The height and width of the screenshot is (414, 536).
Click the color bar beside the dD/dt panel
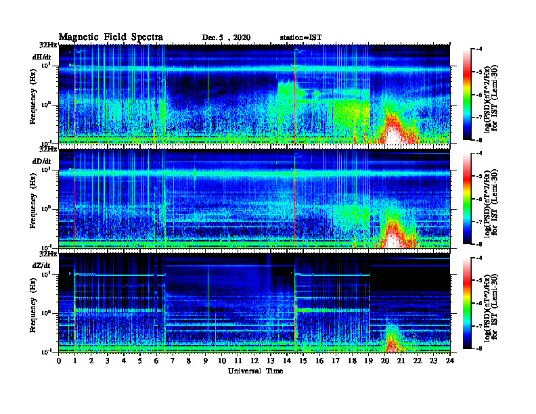[467, 199]
